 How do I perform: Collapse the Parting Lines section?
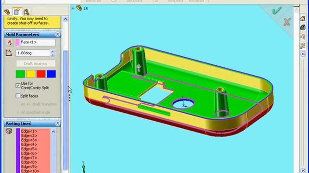[57, 124]
